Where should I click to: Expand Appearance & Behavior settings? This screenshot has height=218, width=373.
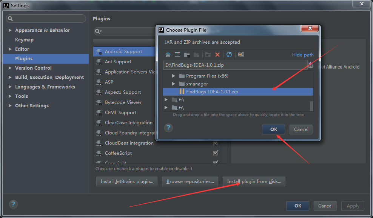(x=10, y=30)
